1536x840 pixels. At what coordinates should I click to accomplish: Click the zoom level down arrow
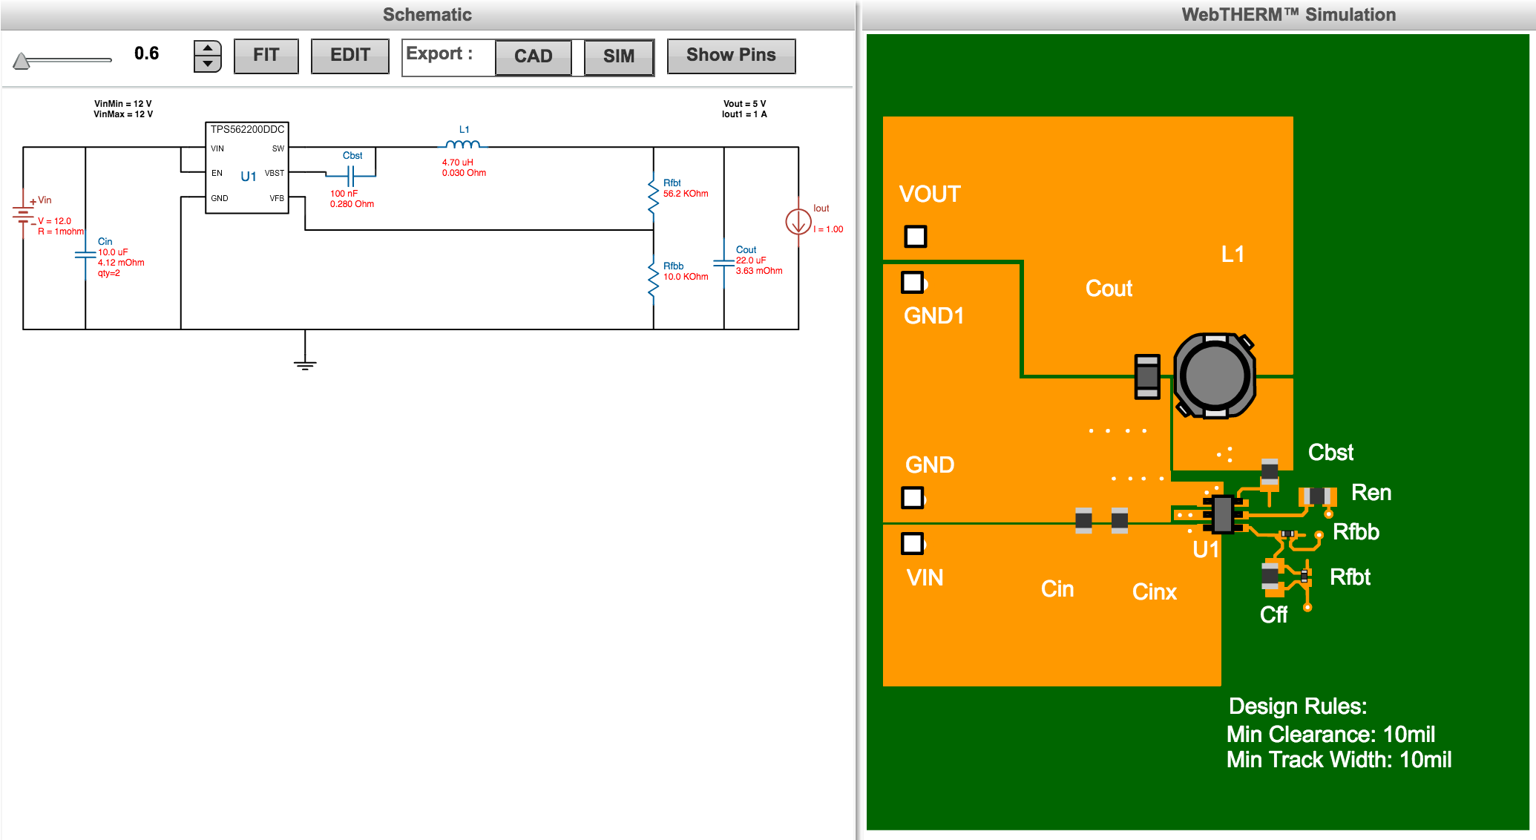click(x=208, y=62)
